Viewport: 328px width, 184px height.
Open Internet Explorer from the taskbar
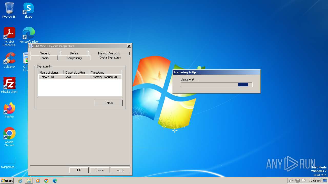tap(20, 181)
